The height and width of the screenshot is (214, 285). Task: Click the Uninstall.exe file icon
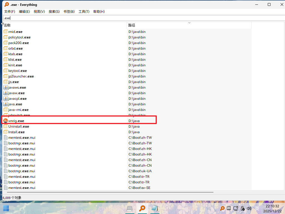pyautogui.click(x=6, y=126)
